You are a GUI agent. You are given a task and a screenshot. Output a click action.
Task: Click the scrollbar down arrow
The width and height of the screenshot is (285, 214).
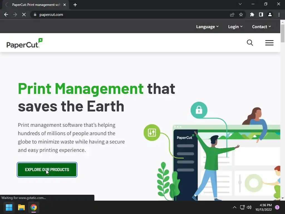pyautogui.click(x=282, y=198)
